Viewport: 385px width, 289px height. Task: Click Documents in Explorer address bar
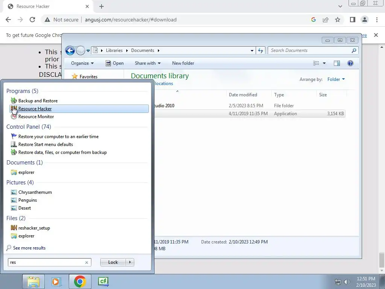click(x=142, y=50)
